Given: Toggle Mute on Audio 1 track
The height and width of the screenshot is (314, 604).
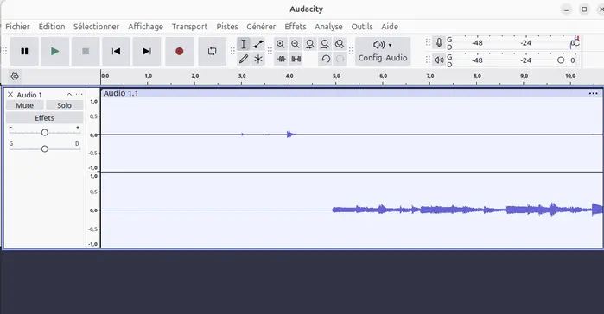Looking at the screenshot, I should [x=25, y=105].
